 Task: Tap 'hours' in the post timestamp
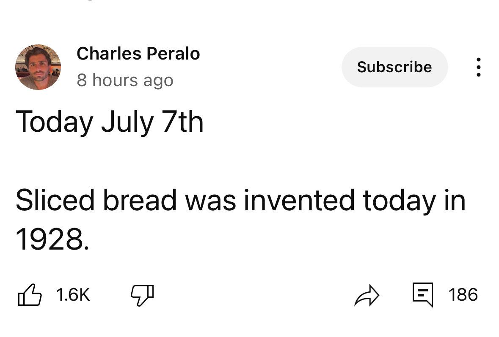tap(115, 80)
